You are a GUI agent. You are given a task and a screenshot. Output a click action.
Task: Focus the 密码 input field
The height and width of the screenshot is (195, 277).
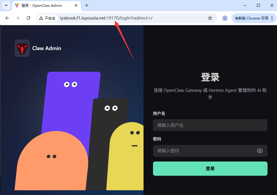click(210, 151)
